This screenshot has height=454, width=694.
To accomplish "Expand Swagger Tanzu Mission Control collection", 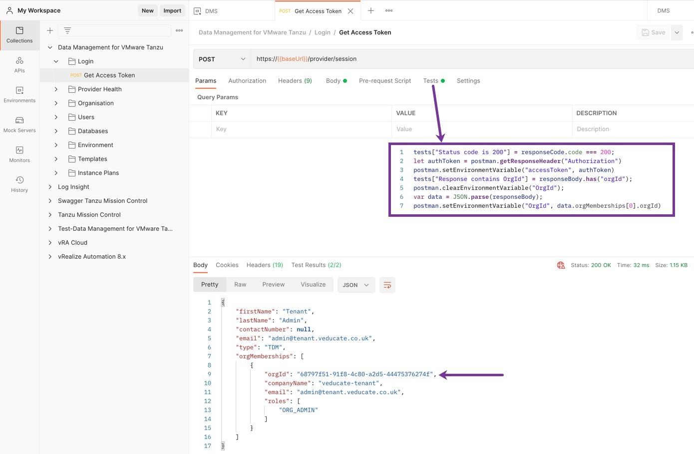I will pos(50,201).
